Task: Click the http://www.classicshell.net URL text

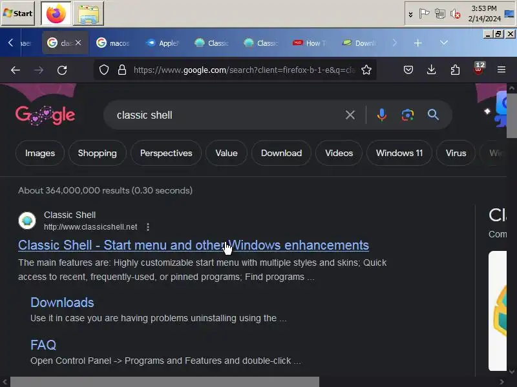Action: [90, 227]
